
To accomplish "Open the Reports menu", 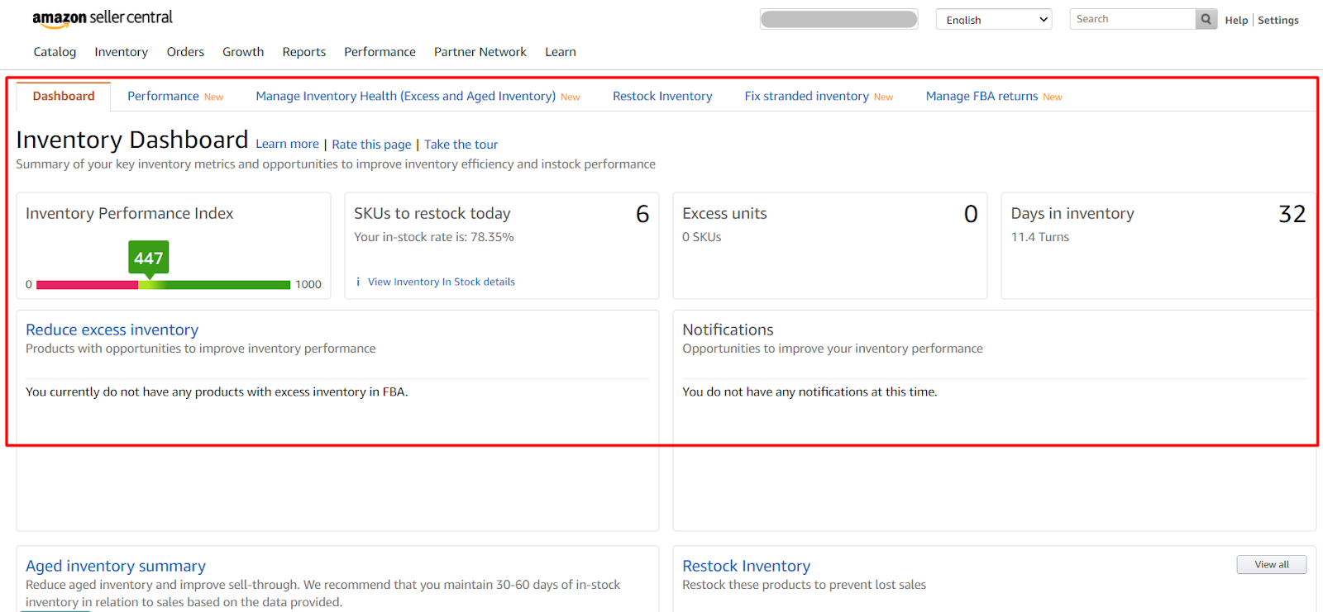I will pyautogui.click(x=304, y=52).
